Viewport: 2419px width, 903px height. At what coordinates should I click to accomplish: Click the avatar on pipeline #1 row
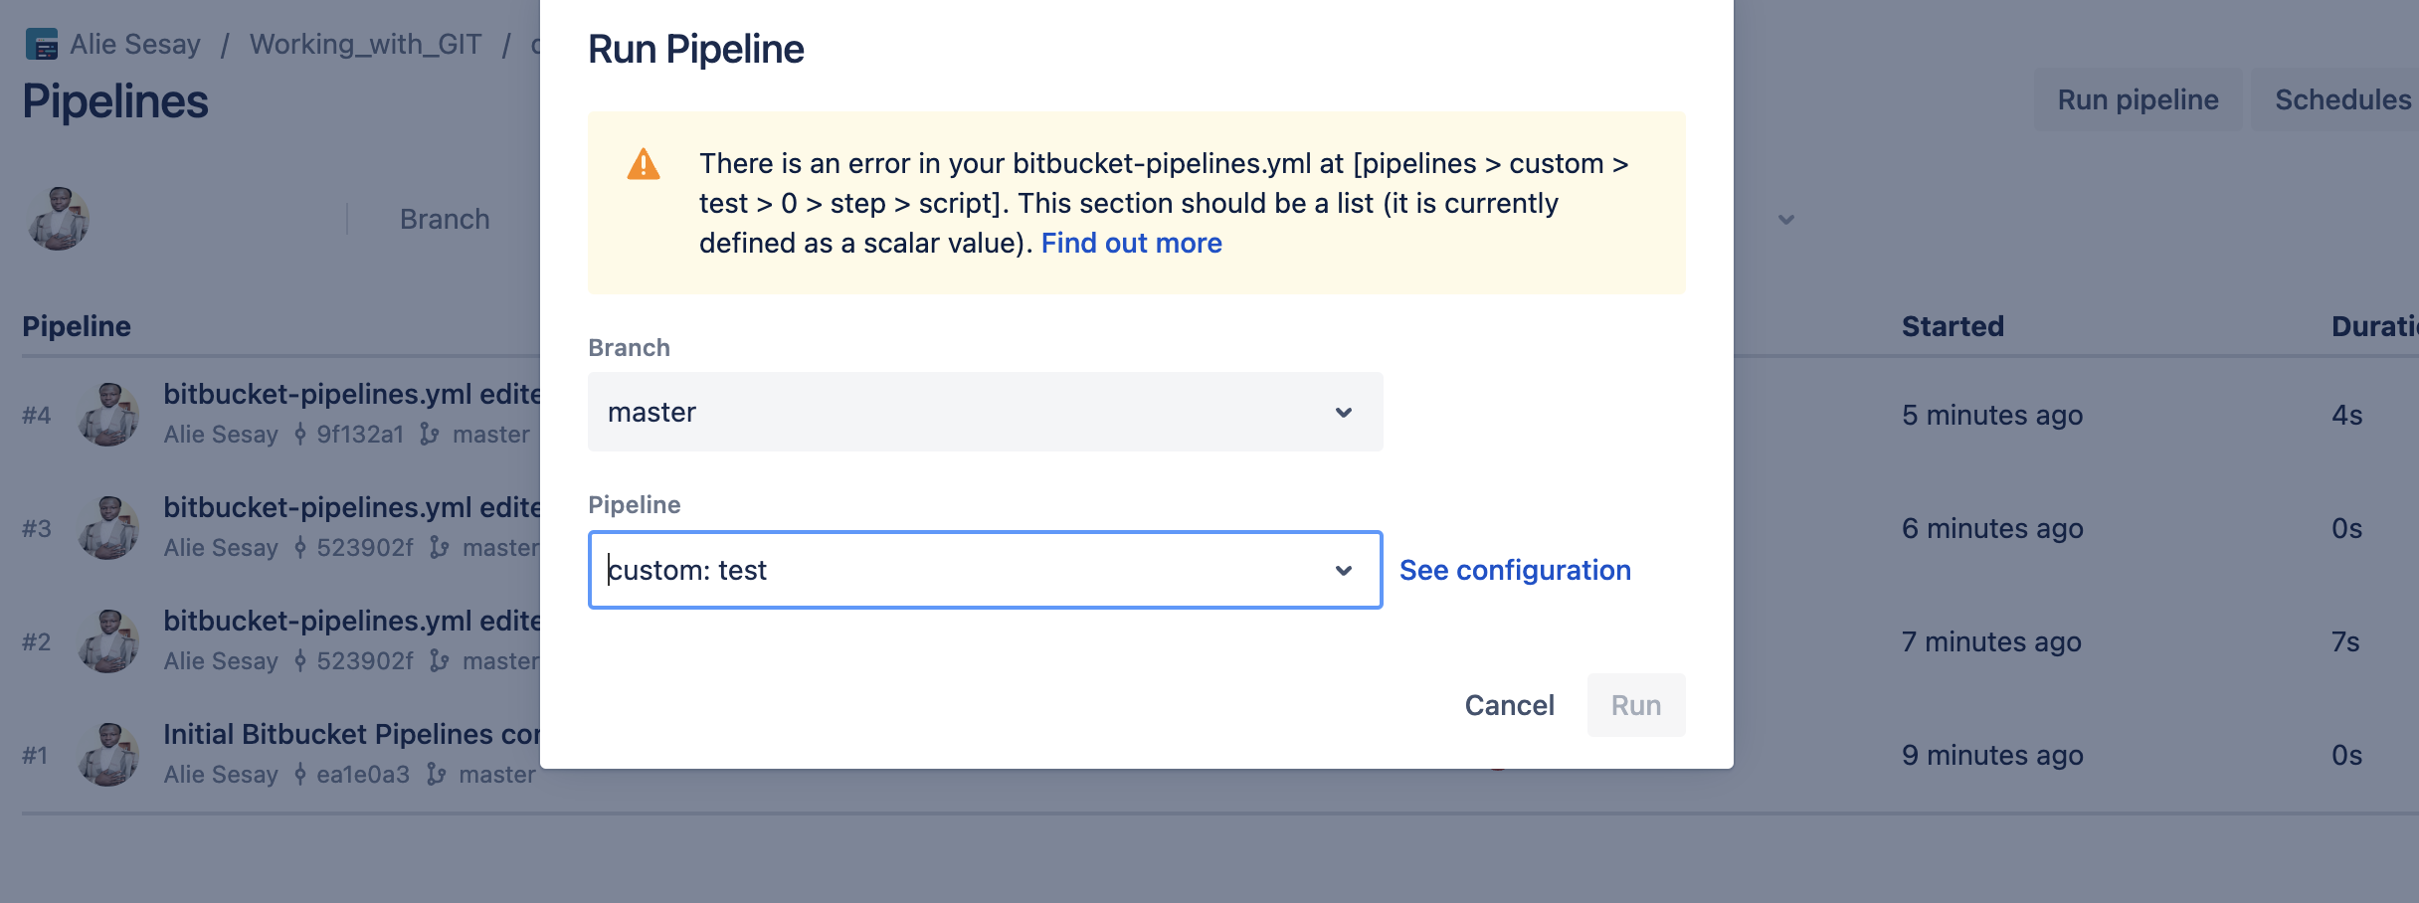(108, 755)
